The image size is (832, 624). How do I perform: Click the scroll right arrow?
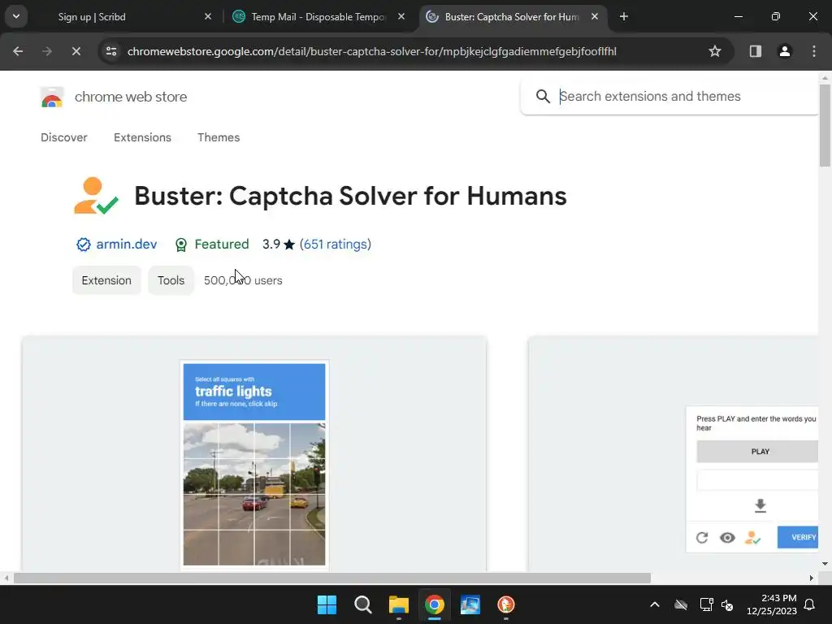click(812, 578)
